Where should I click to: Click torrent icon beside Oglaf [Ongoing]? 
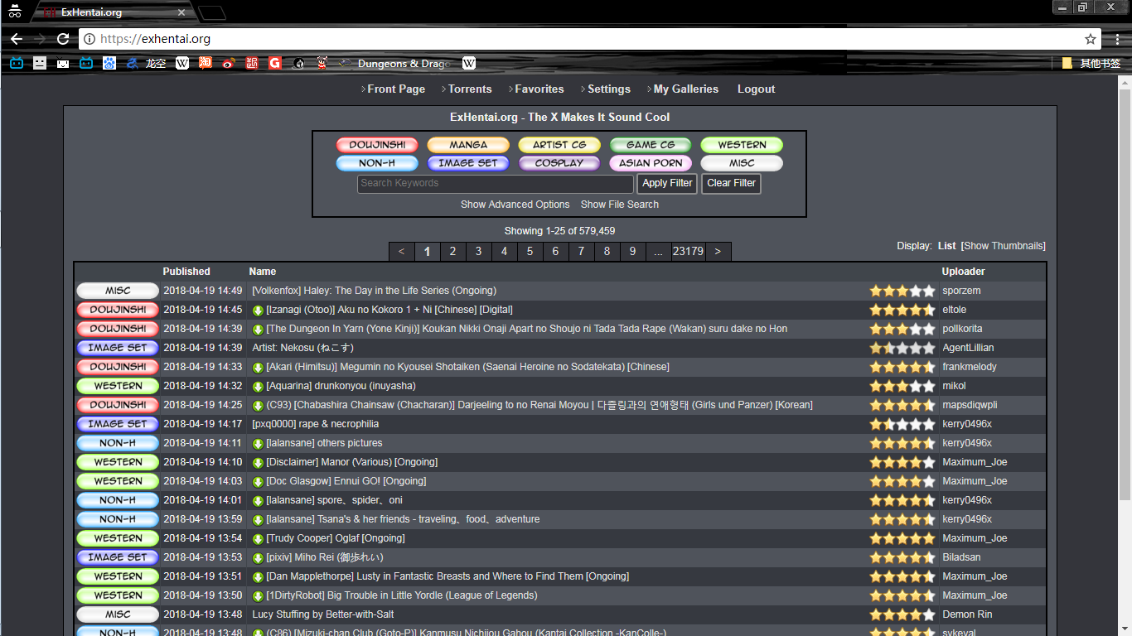[x=258, y=539]
